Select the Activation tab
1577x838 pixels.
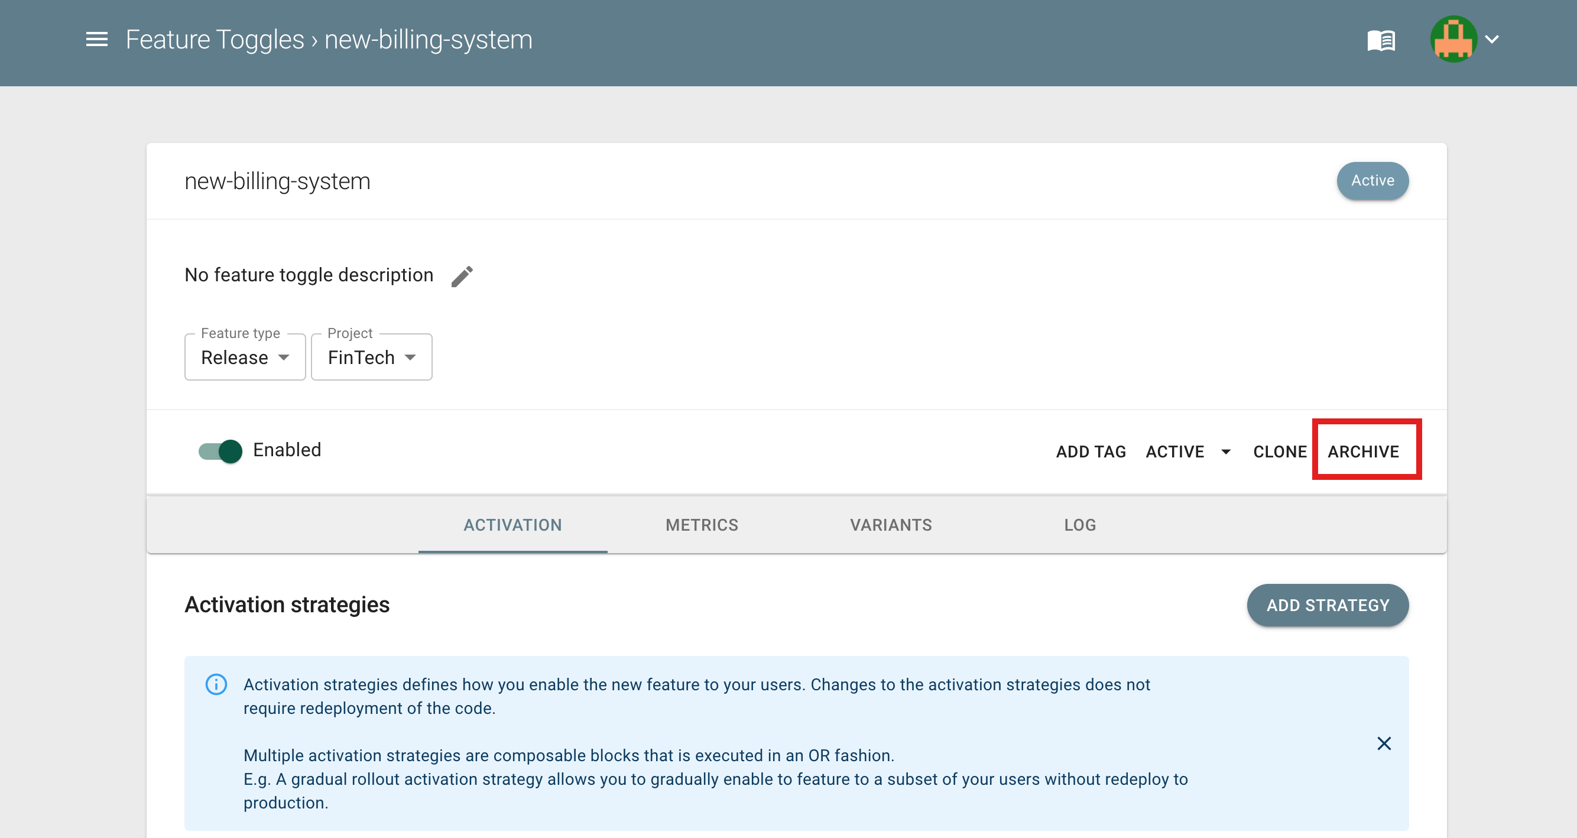tap(512, 525)
